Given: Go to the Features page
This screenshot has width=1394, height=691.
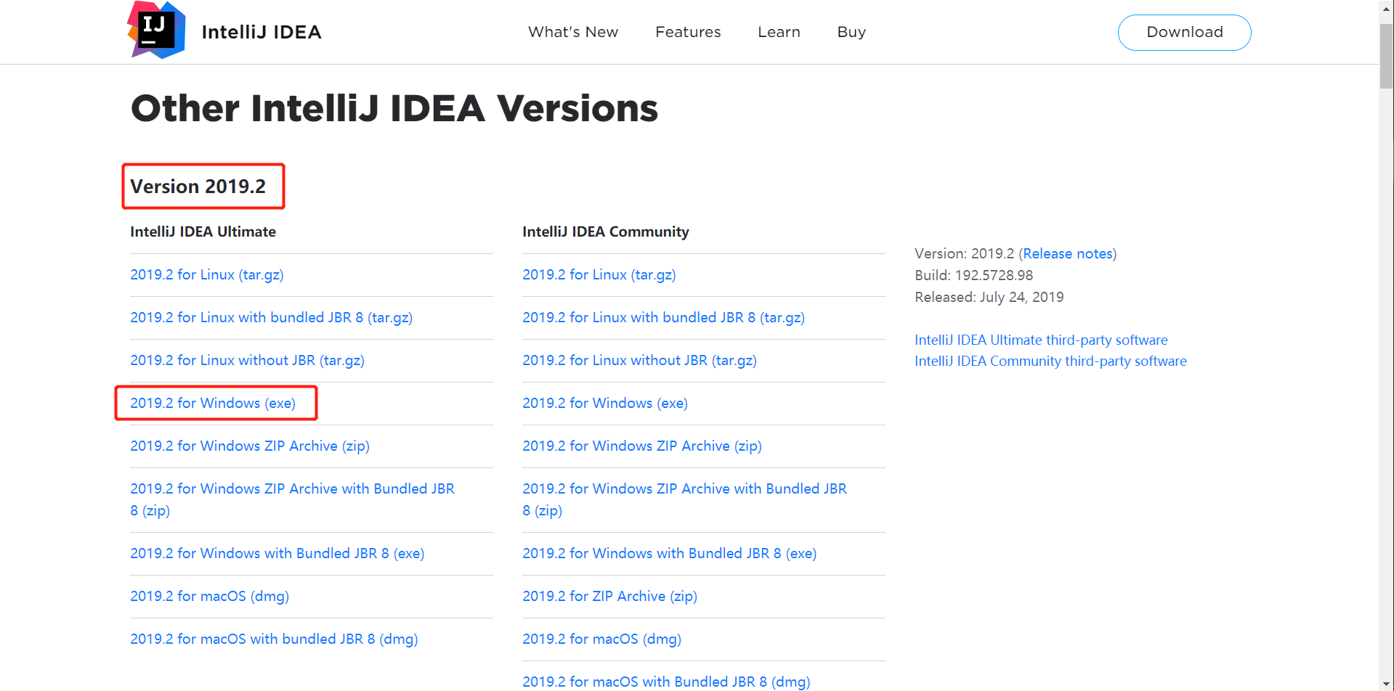Looking at the screenshot, I should (688, 32).
